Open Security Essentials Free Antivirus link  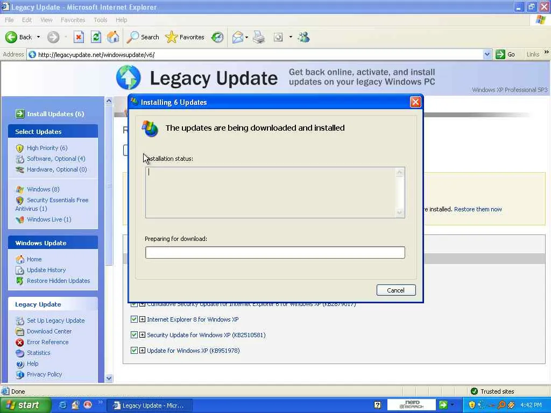pyautogui.click(x=52, y=204)
